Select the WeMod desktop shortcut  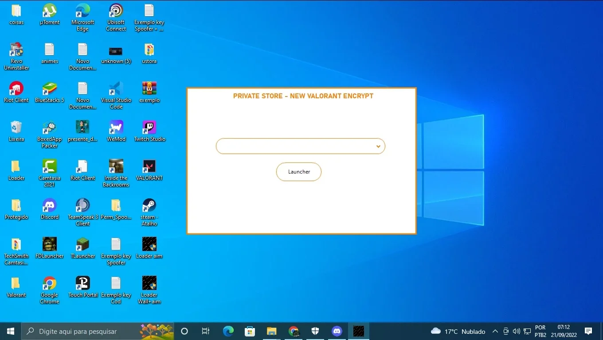[x=116, y=131]
